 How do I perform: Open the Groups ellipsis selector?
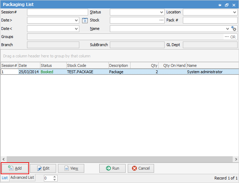[227, 37]
